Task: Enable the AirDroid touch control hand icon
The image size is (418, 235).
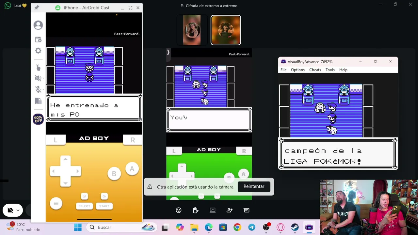Action: pos(38,67)
